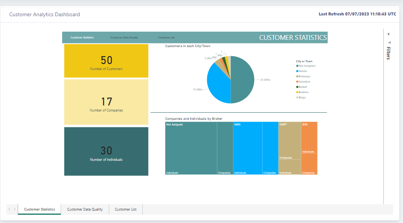
Task: Select Harare in city legend
Action: pos(301,71)
